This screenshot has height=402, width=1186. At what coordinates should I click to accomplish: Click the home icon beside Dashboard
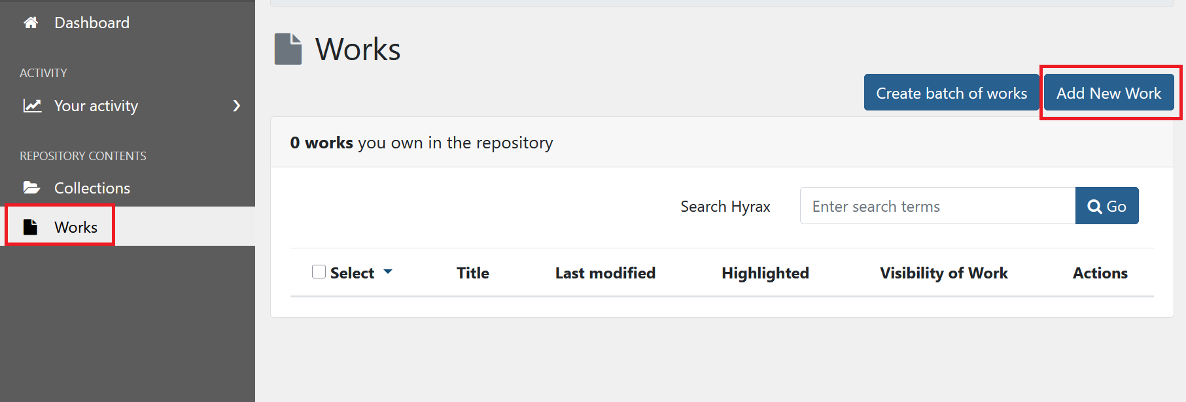pos(31,23)
